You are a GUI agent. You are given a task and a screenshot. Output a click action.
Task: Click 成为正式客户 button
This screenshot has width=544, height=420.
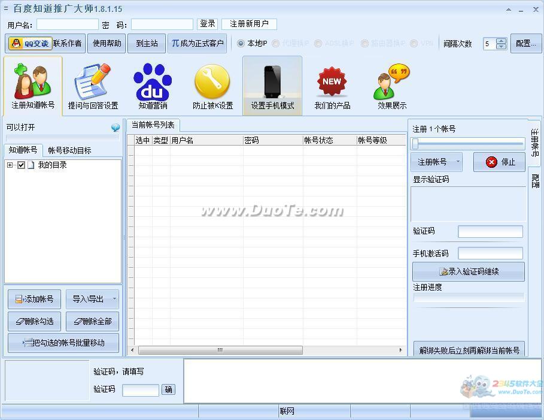click(197, 43)
